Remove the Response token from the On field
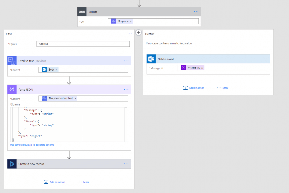Viewport: 289px width, 193px height. point(131,21)
